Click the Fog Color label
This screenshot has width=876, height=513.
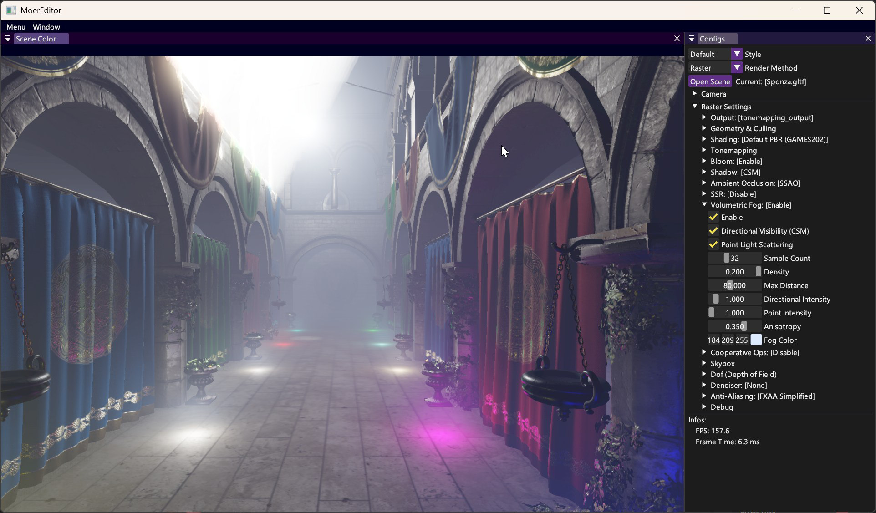click(780, 340)
